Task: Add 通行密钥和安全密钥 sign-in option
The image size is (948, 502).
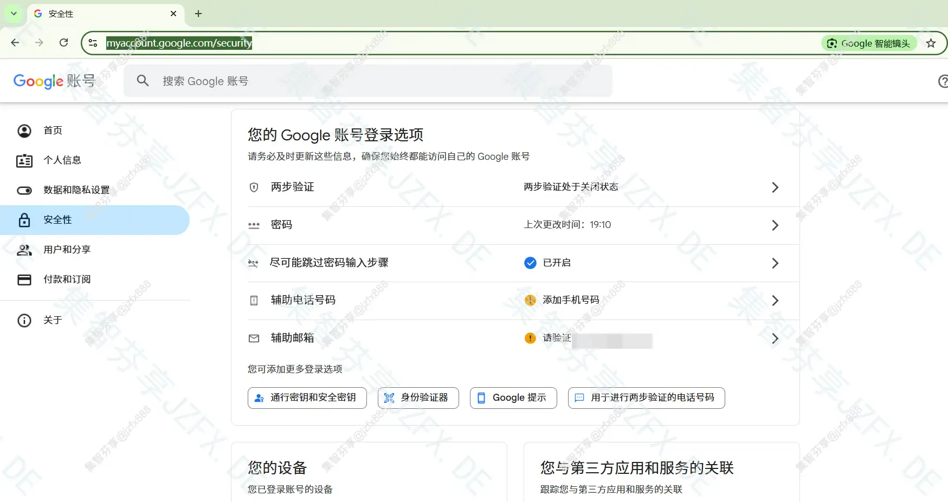Action: pyautogui.click(x=307, y=398)
